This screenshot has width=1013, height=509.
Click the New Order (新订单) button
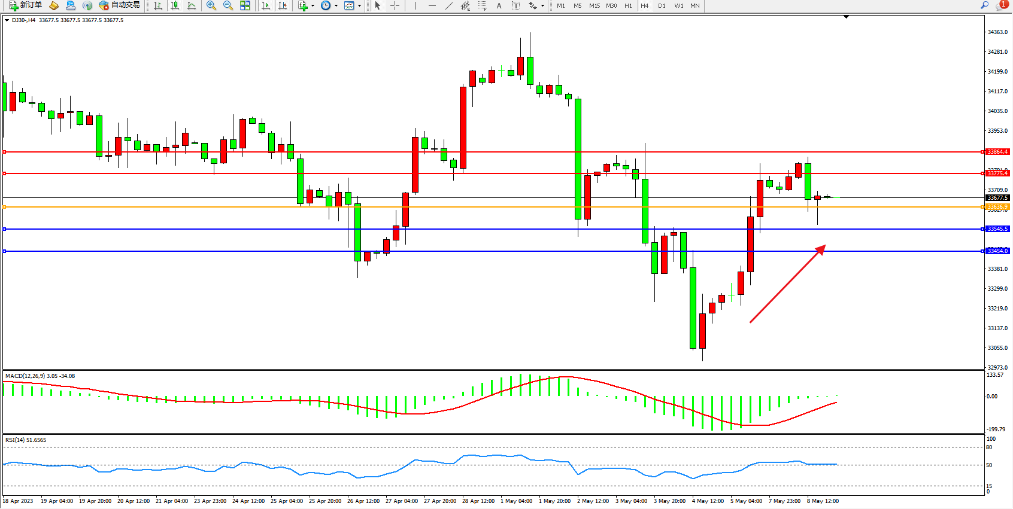pyautogui.click(x=25, y=5)
